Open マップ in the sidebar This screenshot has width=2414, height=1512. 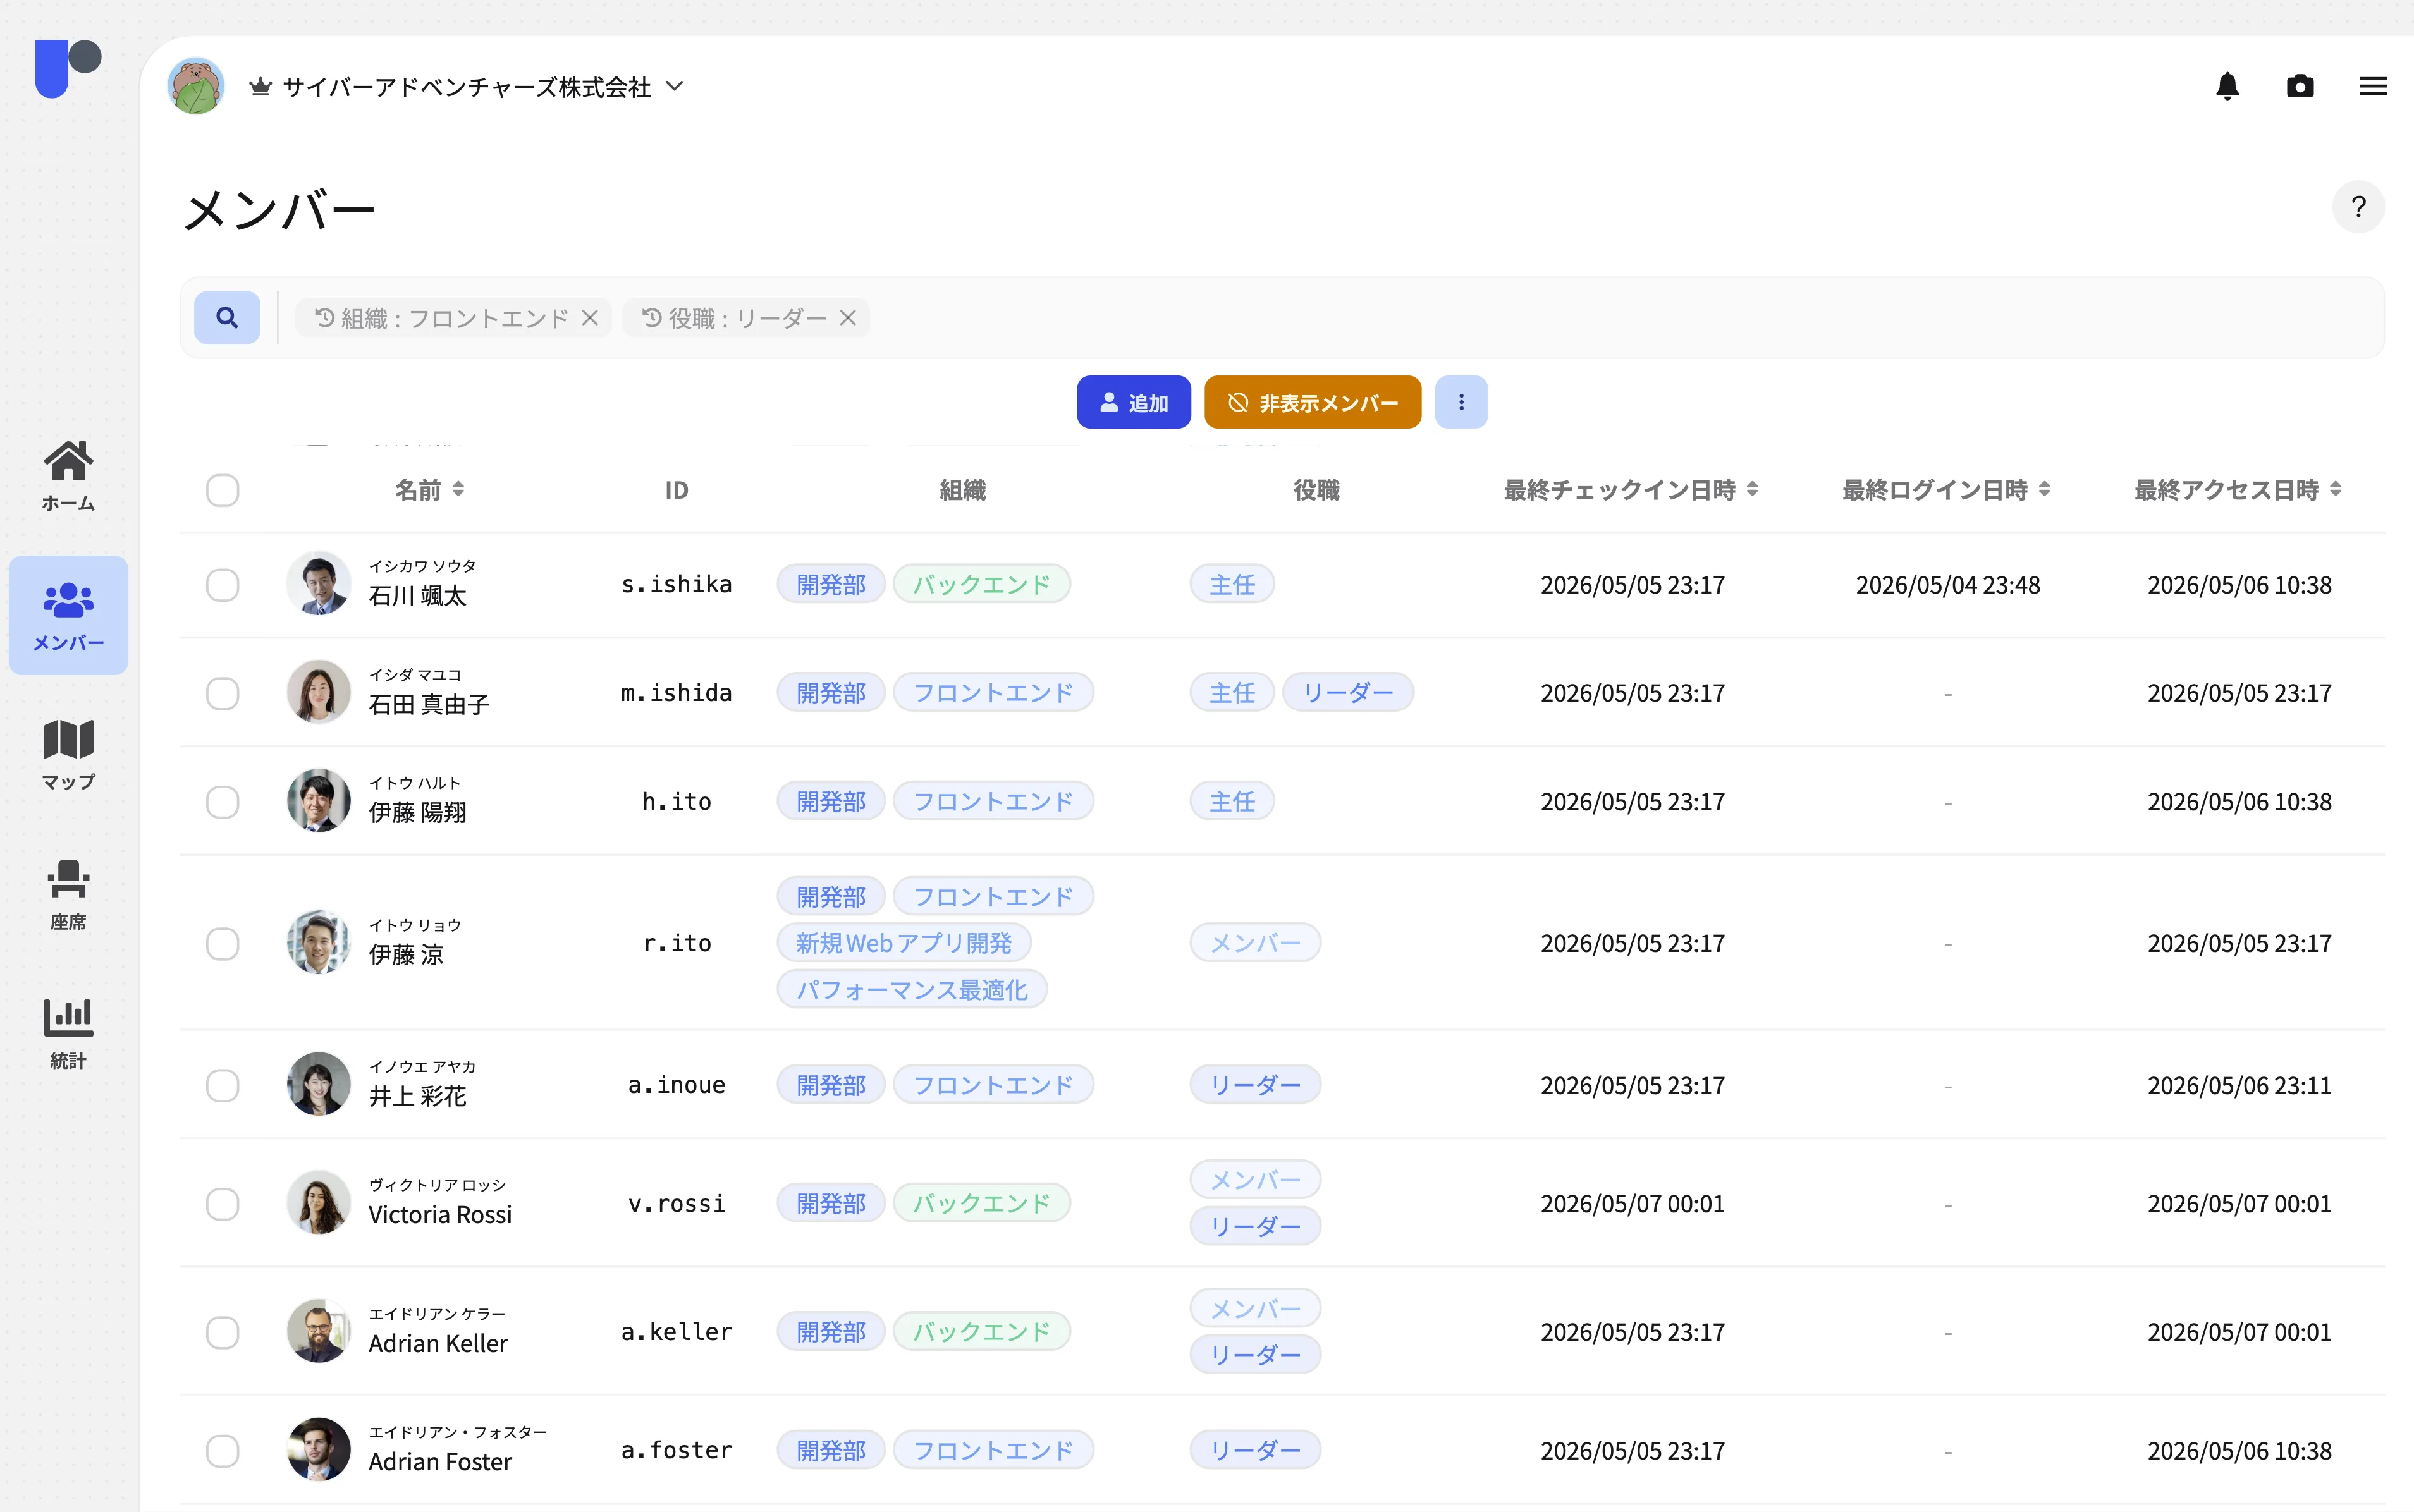(x=68, y=755)
